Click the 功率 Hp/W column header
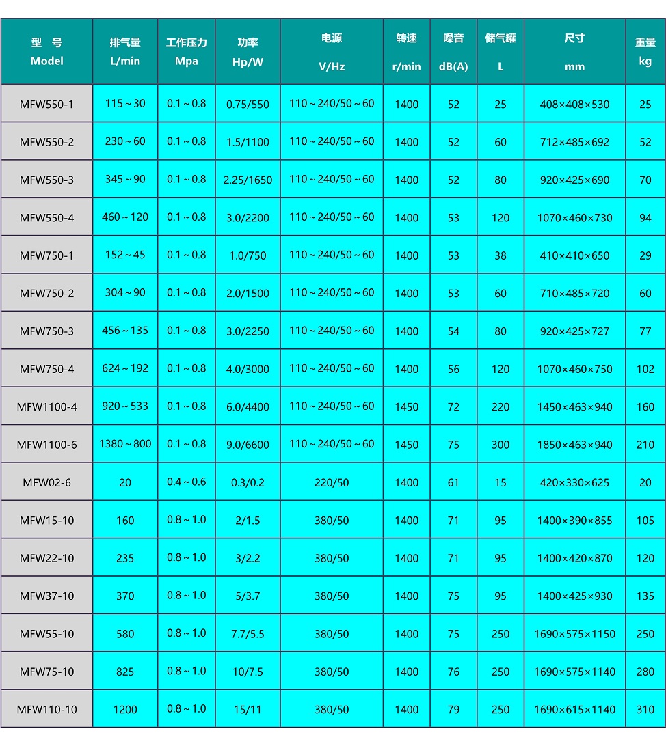 (x=248, y=51)
